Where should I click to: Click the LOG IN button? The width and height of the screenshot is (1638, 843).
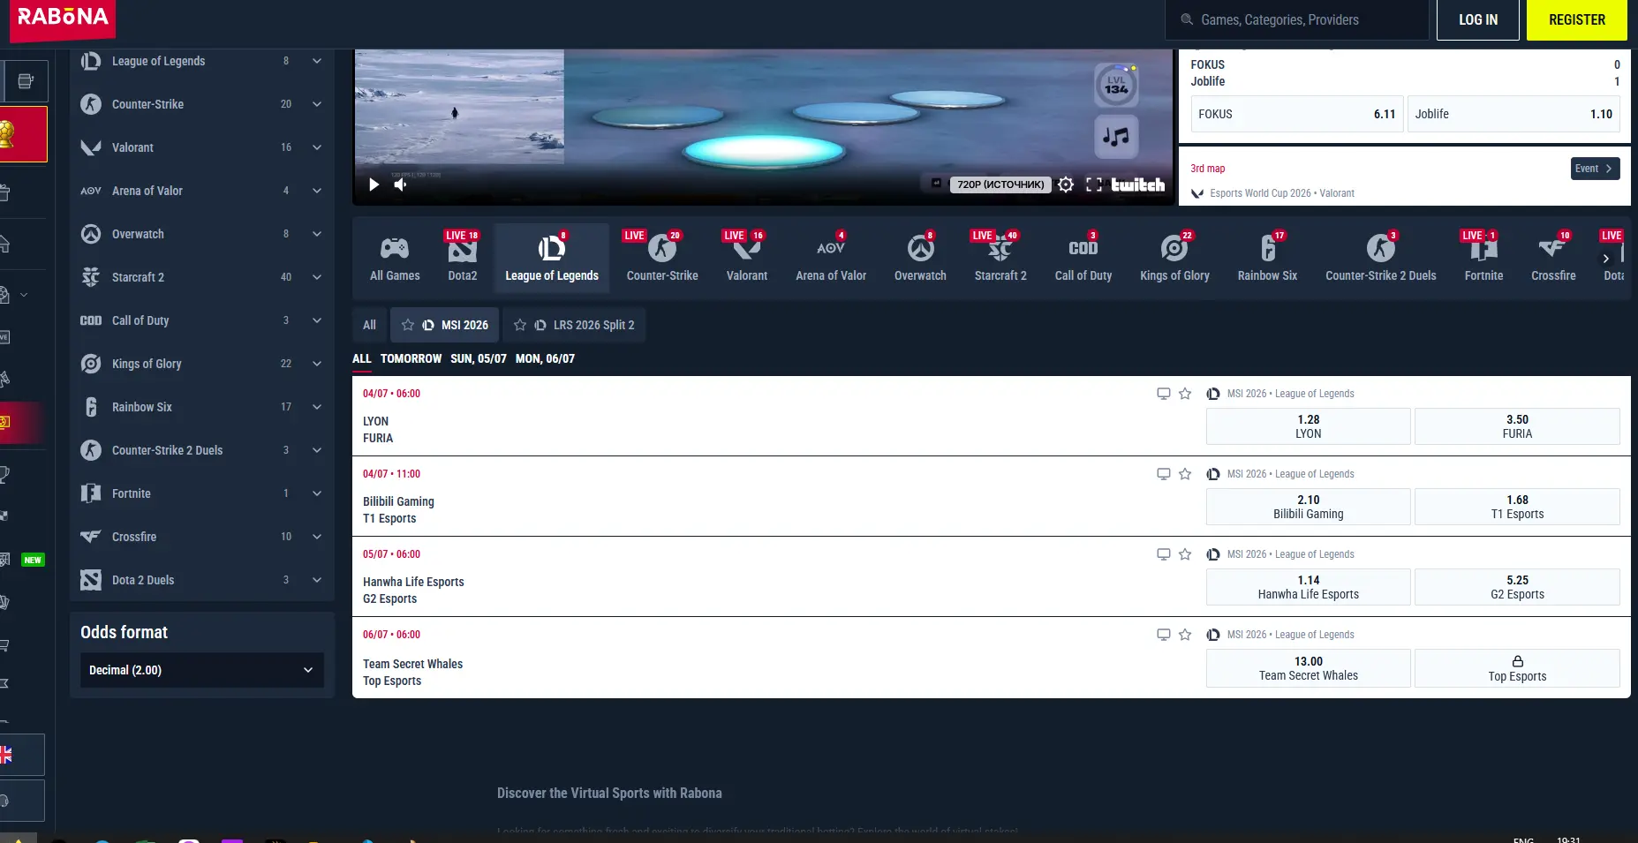(1478, 19)
